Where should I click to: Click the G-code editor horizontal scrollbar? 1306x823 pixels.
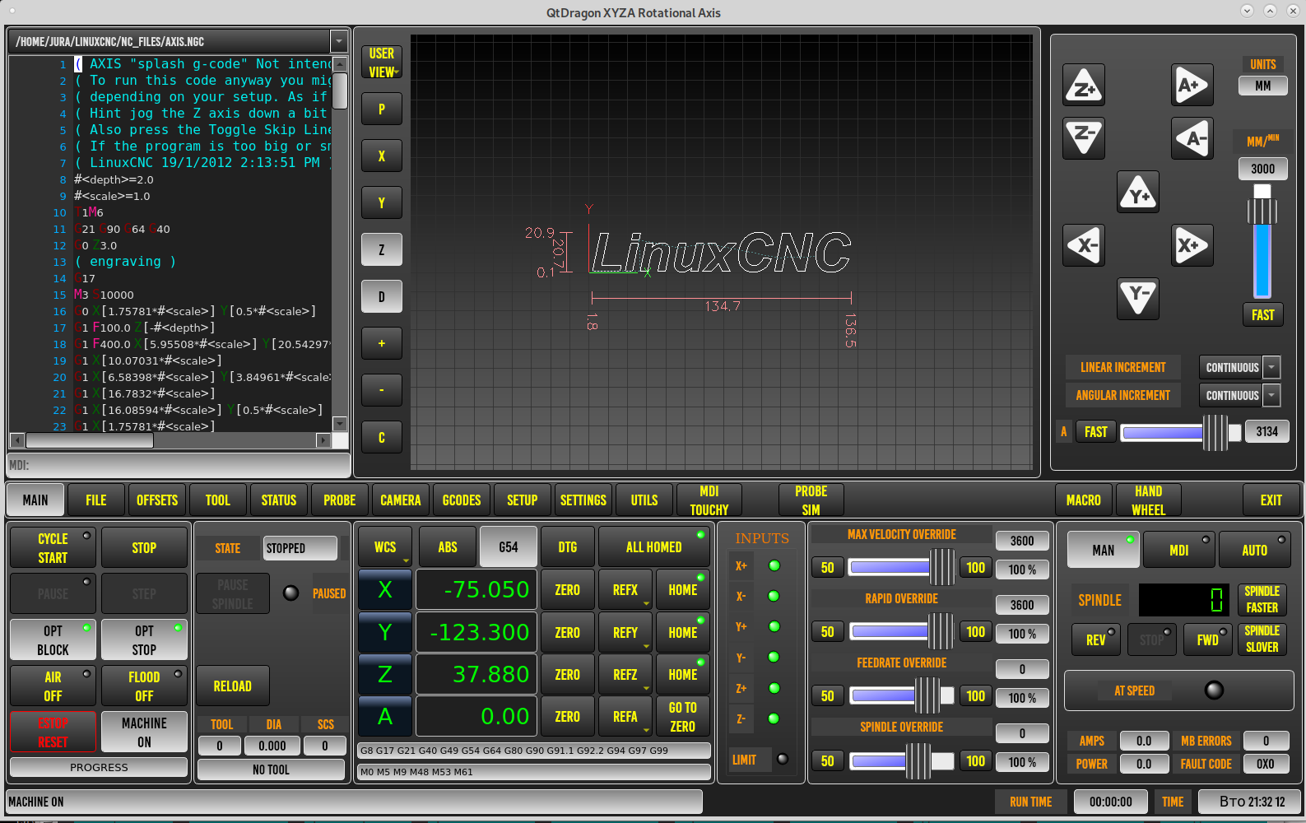click(170, 440)
